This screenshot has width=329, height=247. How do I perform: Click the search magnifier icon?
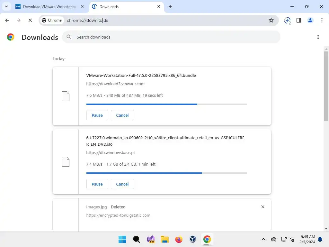click(69, 37)
